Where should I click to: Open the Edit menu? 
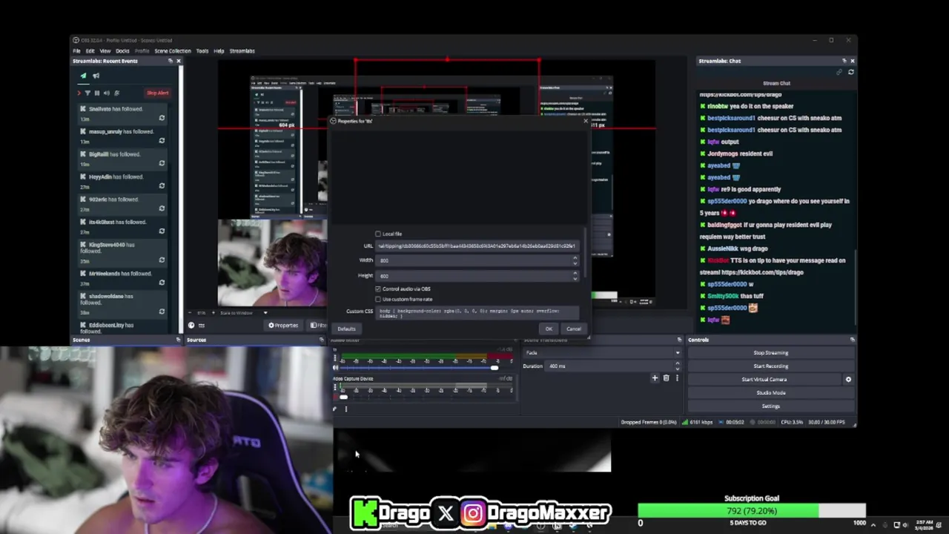pyautogui.click(x=90, y=51)
